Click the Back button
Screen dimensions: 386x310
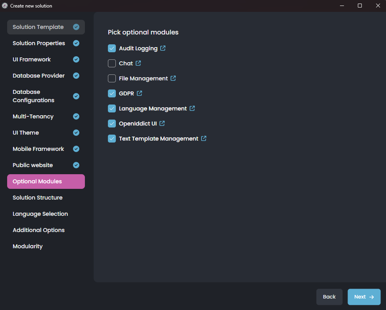tap(329, 297)
